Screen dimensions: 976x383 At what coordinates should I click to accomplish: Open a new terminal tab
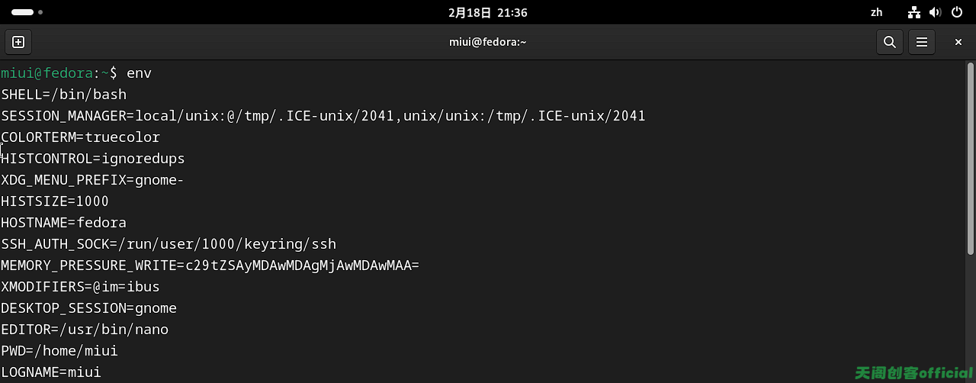[x=18, y=42]
